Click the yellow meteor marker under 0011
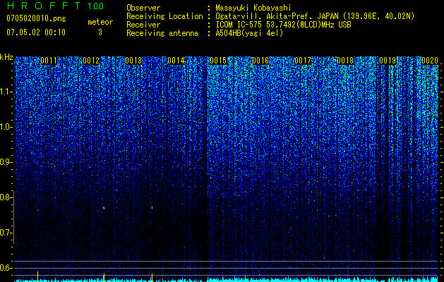Viewport: 444px width, 282px height. (x=37, y=276)
